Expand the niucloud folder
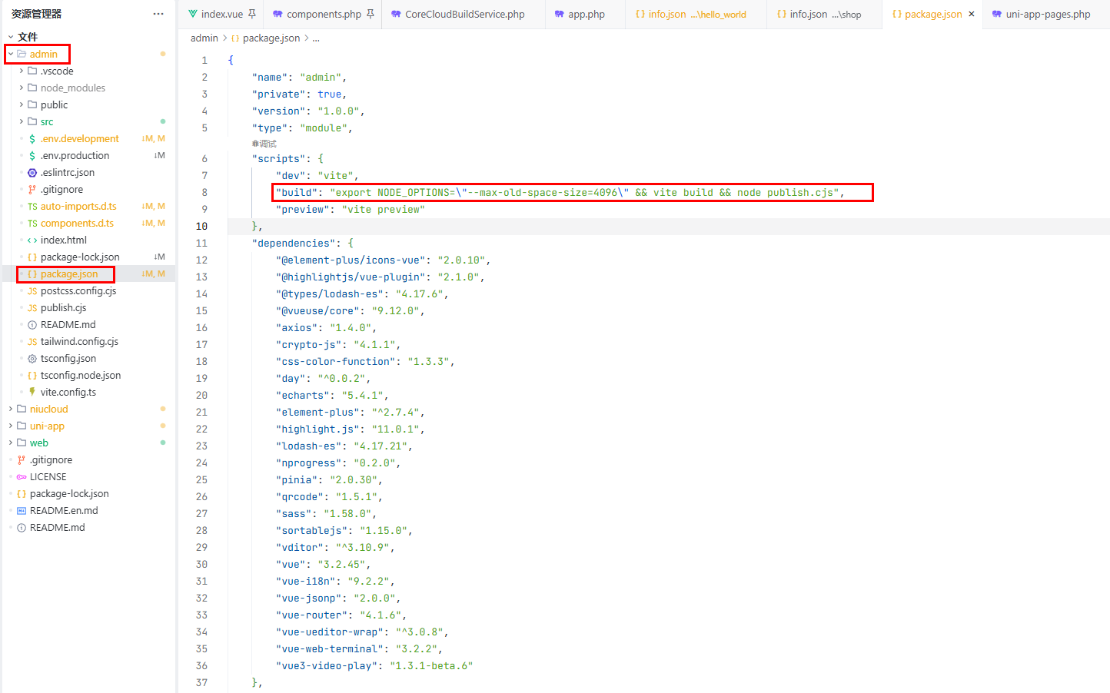The image size is (1110, 693). tap(11, 409)
